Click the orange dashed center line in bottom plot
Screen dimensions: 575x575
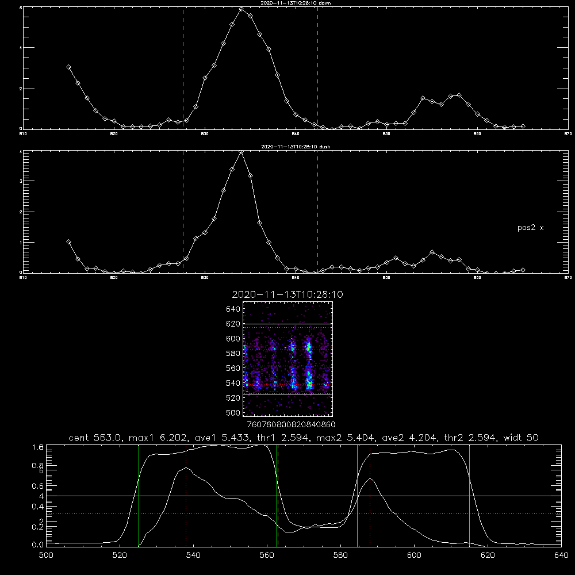[278, 496]
